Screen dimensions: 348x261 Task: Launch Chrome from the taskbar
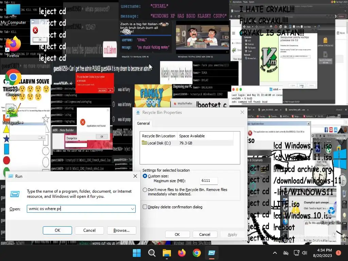197,253
